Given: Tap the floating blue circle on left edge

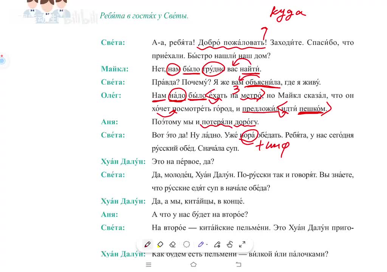Looking at the screenshot, I should 3,60.
